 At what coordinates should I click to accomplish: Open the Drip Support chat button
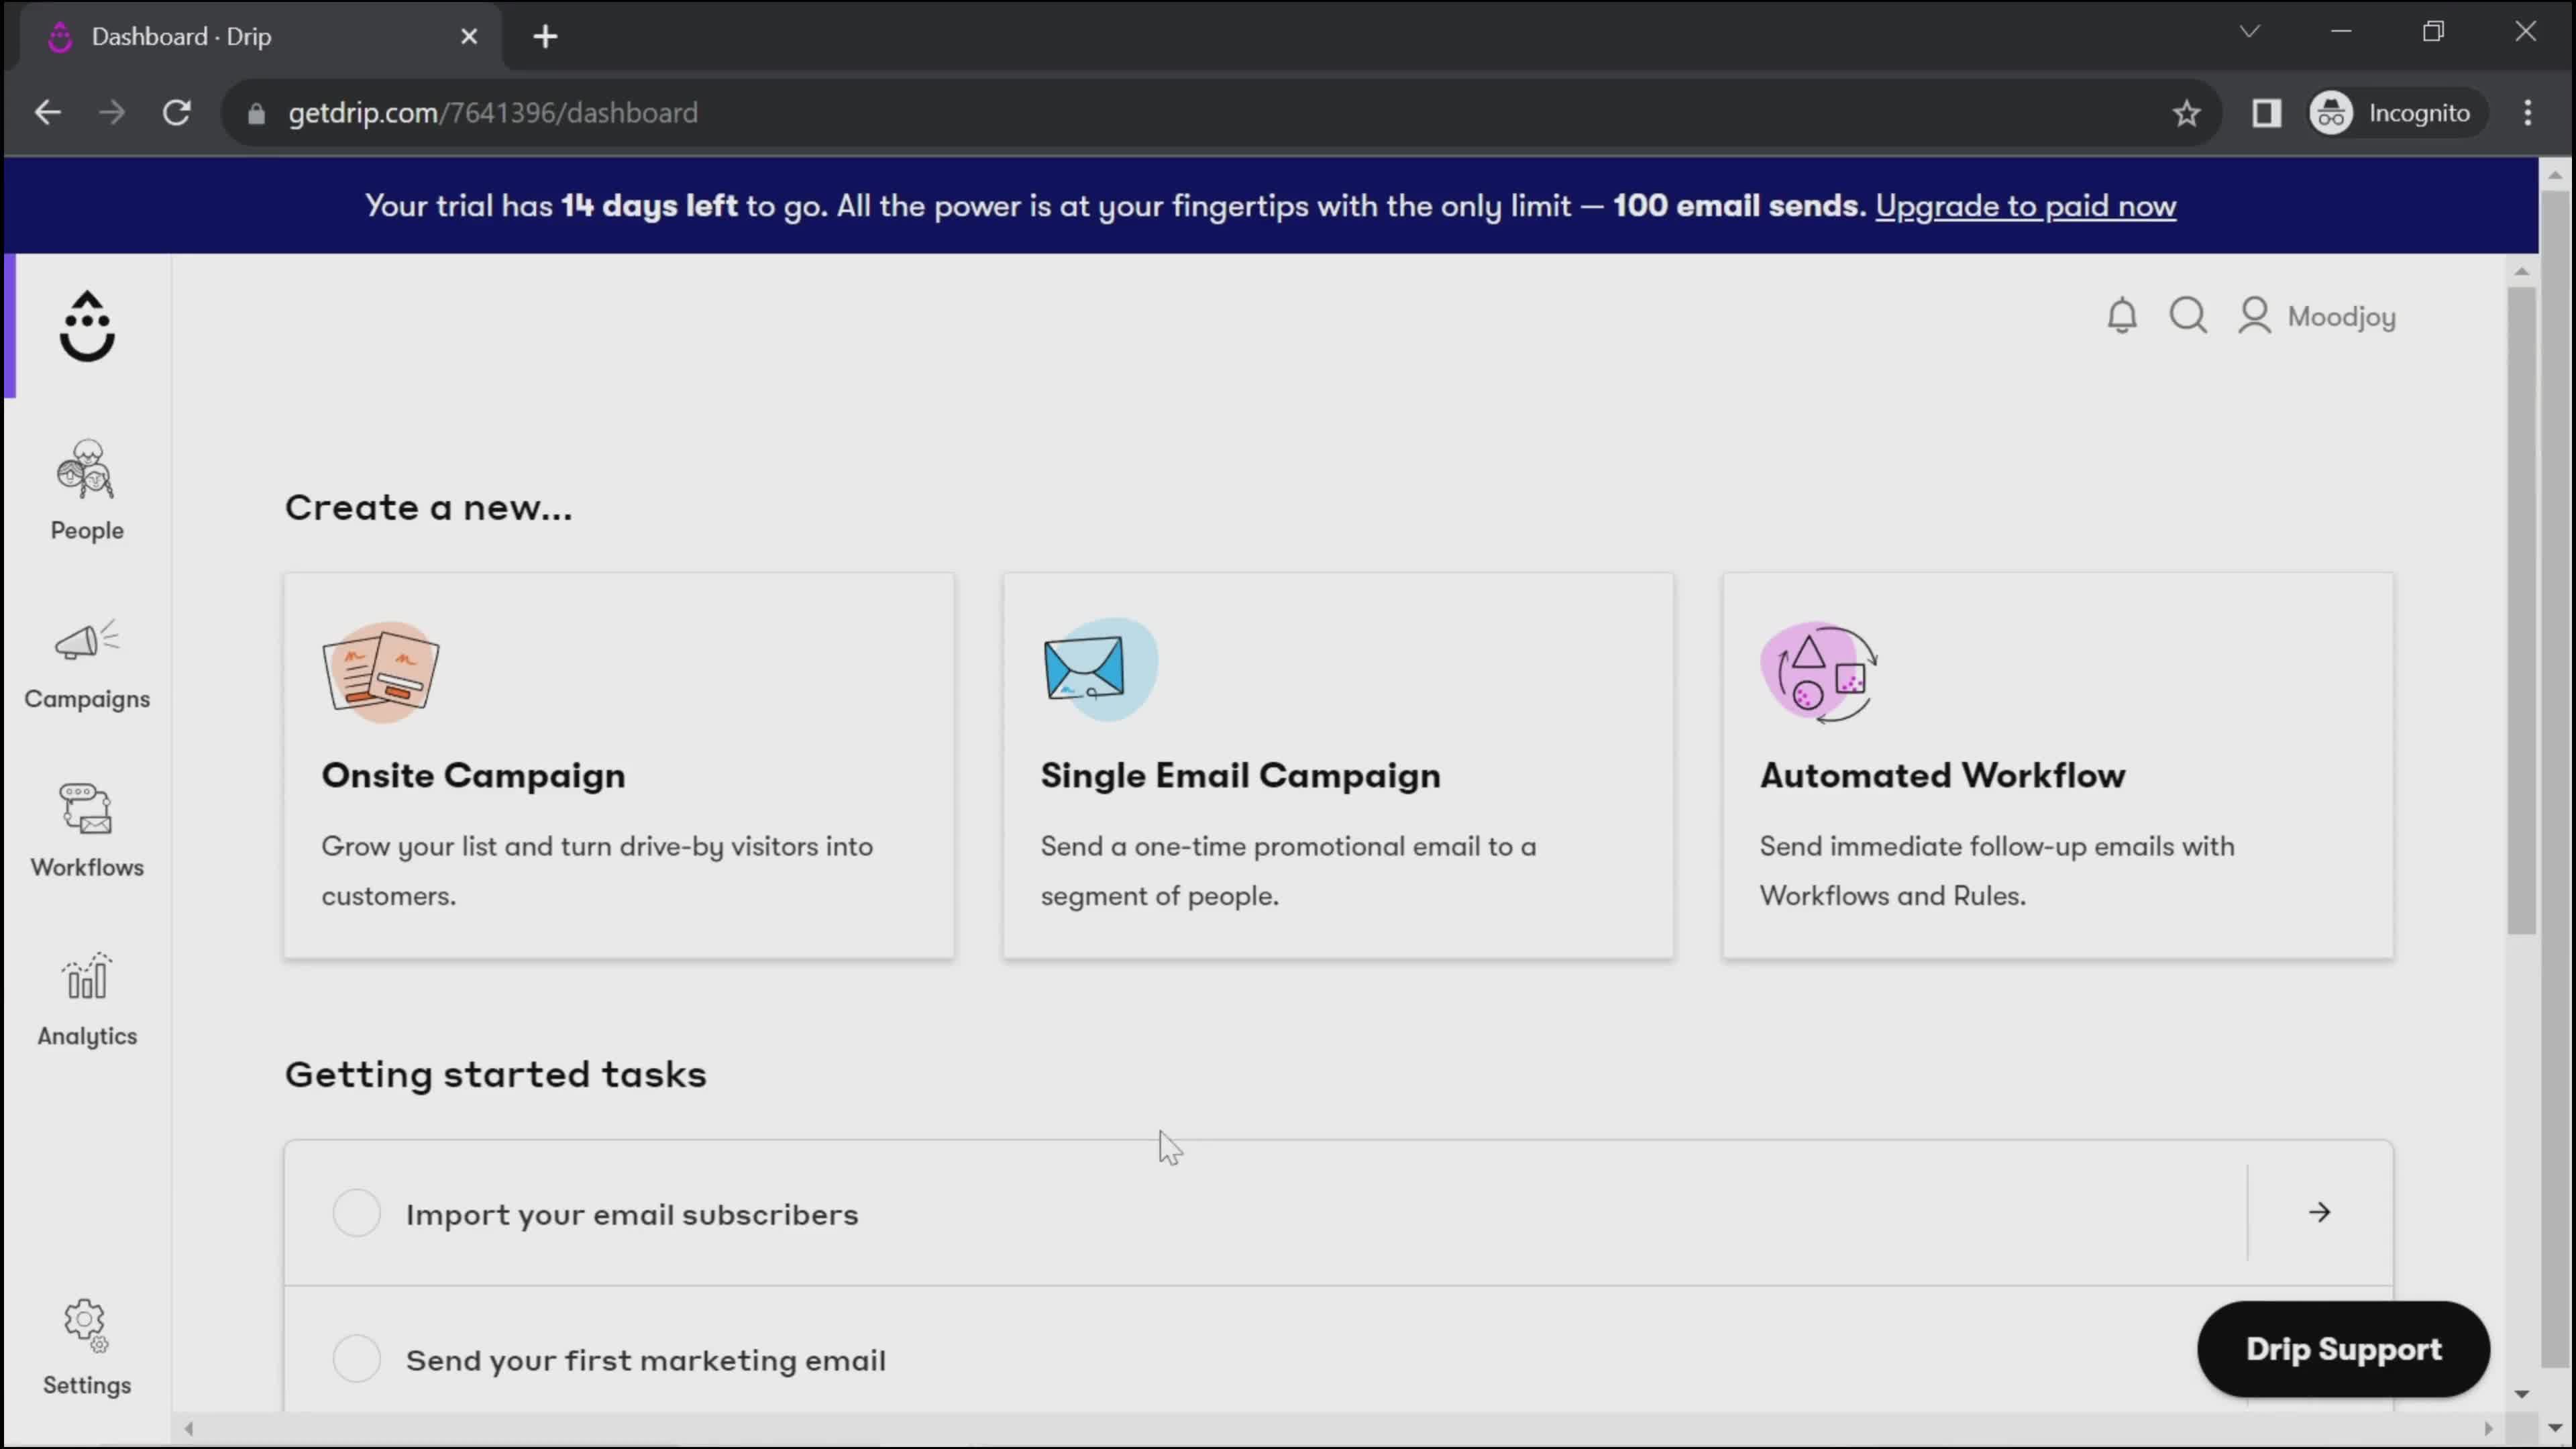tap(2342, 1349)
